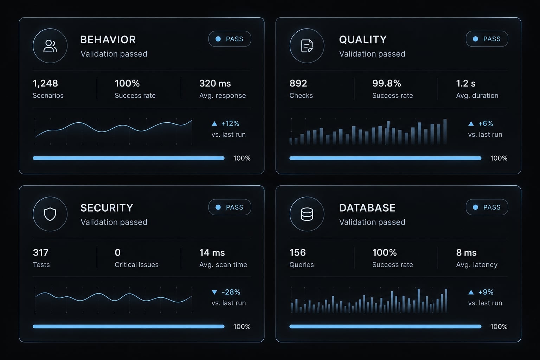
Task: Click the Database cylinder icon
Action: point(307,214)
